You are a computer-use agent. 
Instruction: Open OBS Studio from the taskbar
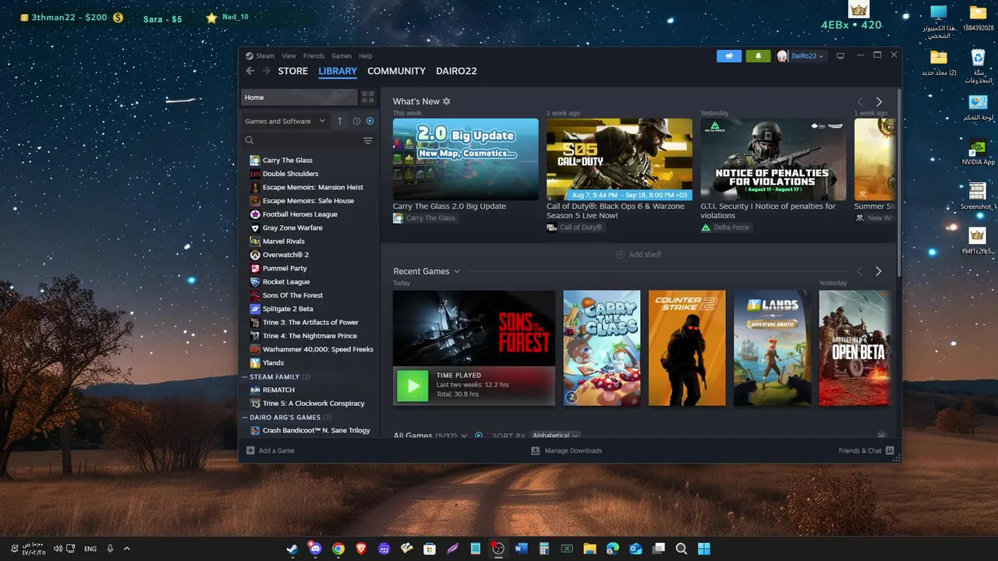pyautogui.click(x=498, y=549)
